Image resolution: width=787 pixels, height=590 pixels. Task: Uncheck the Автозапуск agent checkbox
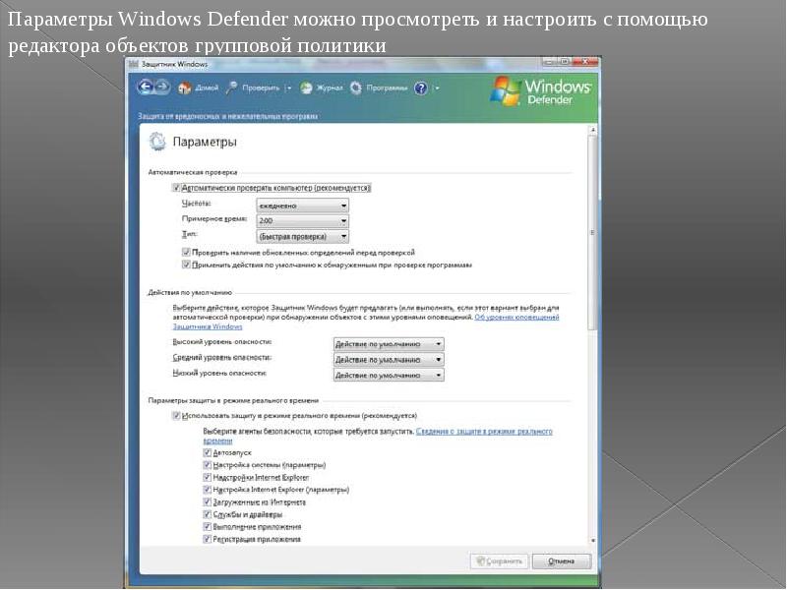pyautogui.click(x=207, y=452)
